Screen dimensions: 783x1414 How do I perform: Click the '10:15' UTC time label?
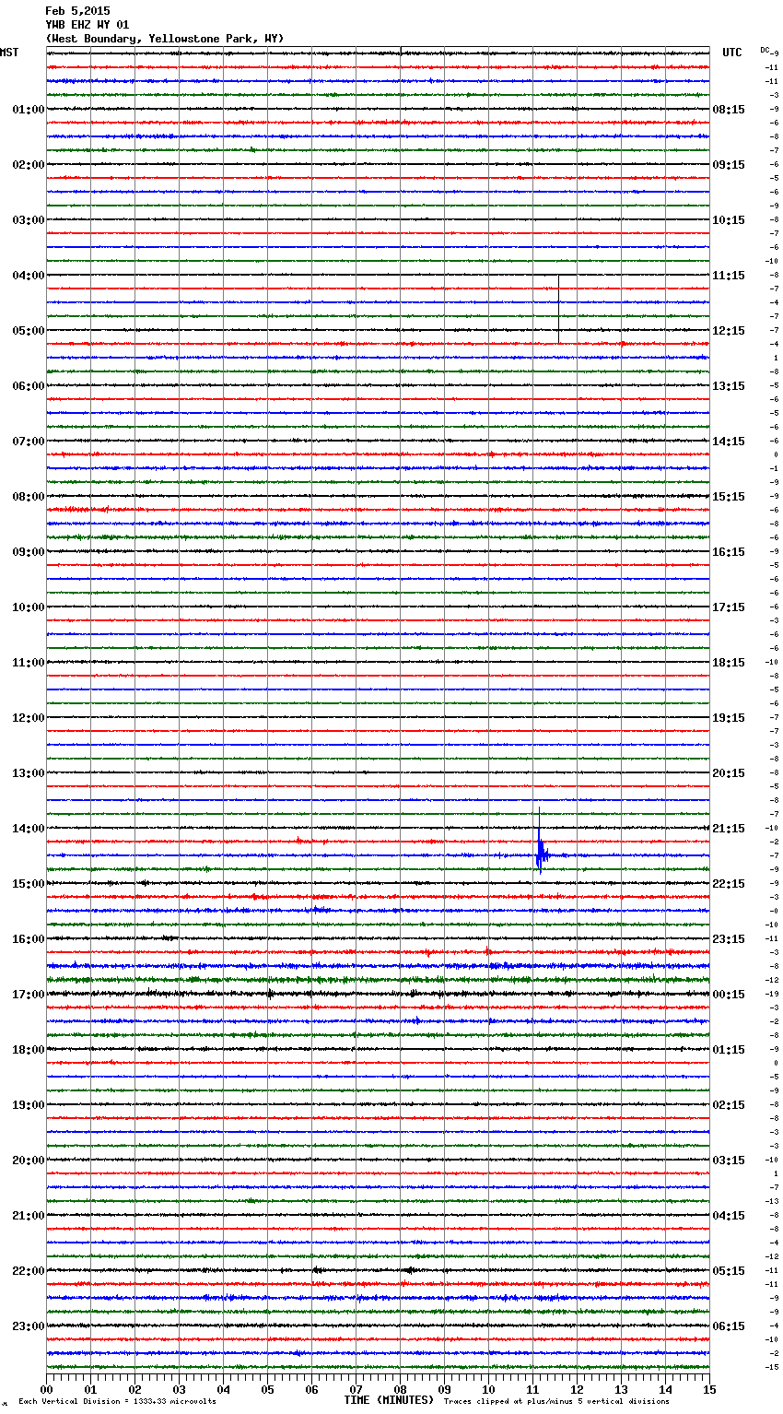(x=729, y=220)
